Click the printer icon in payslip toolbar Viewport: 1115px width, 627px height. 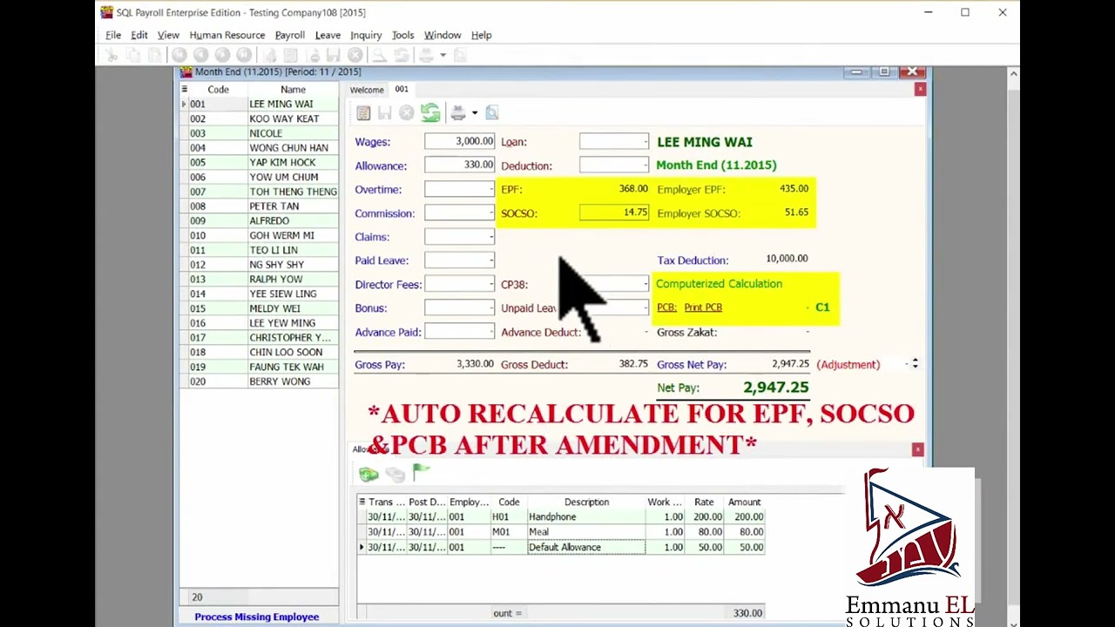point(458,113)
